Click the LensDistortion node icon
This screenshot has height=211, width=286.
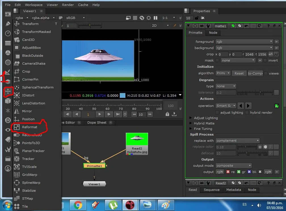[x=17, y=103]
